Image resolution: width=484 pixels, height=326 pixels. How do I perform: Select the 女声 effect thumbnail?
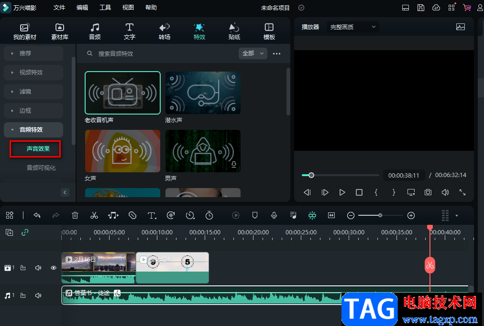point(122,151)
